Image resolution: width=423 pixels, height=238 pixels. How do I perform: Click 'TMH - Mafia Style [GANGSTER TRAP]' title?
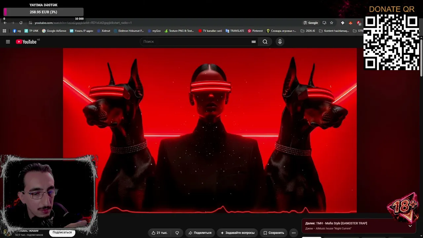coord(341,223)
